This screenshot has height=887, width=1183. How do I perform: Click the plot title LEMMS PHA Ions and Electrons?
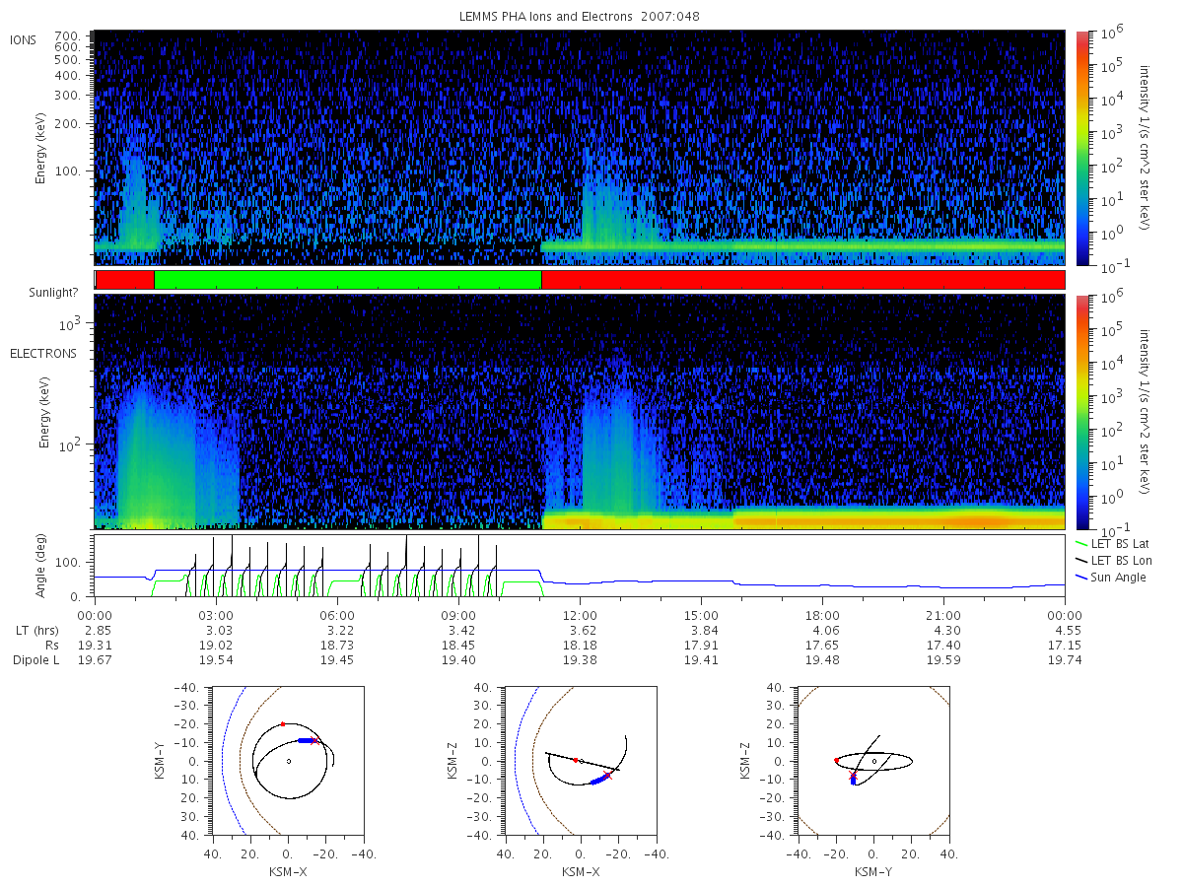[x=546, y=17]
